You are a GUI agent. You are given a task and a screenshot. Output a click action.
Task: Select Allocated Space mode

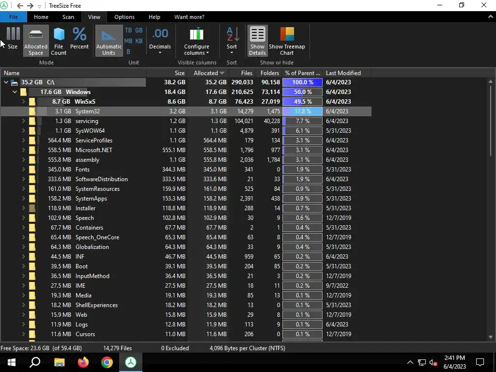click(x=36, y=41)
